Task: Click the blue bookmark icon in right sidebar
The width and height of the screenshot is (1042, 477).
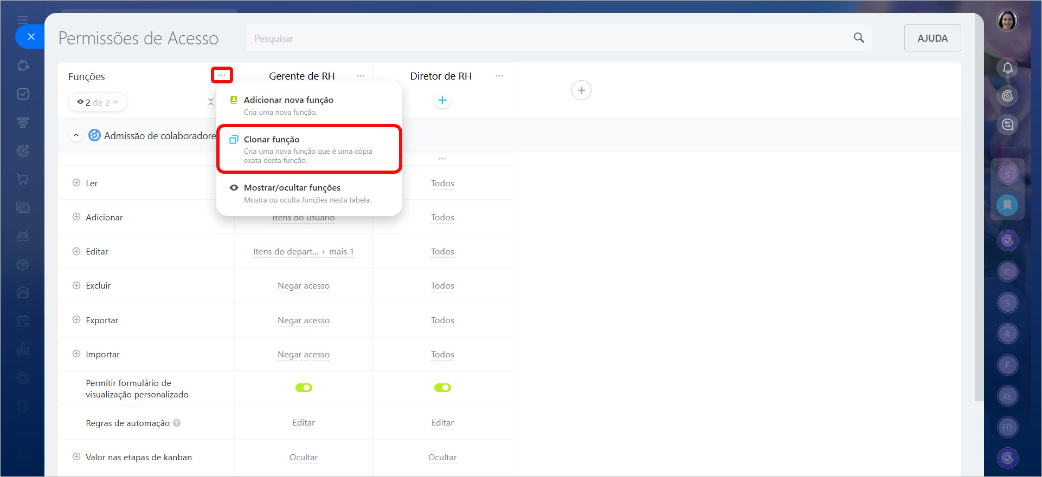Action: pos(1007,205)
